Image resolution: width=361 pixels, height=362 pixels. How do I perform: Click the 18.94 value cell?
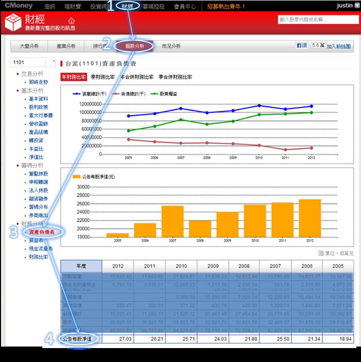pyautogui.click(x=338, y=339)
